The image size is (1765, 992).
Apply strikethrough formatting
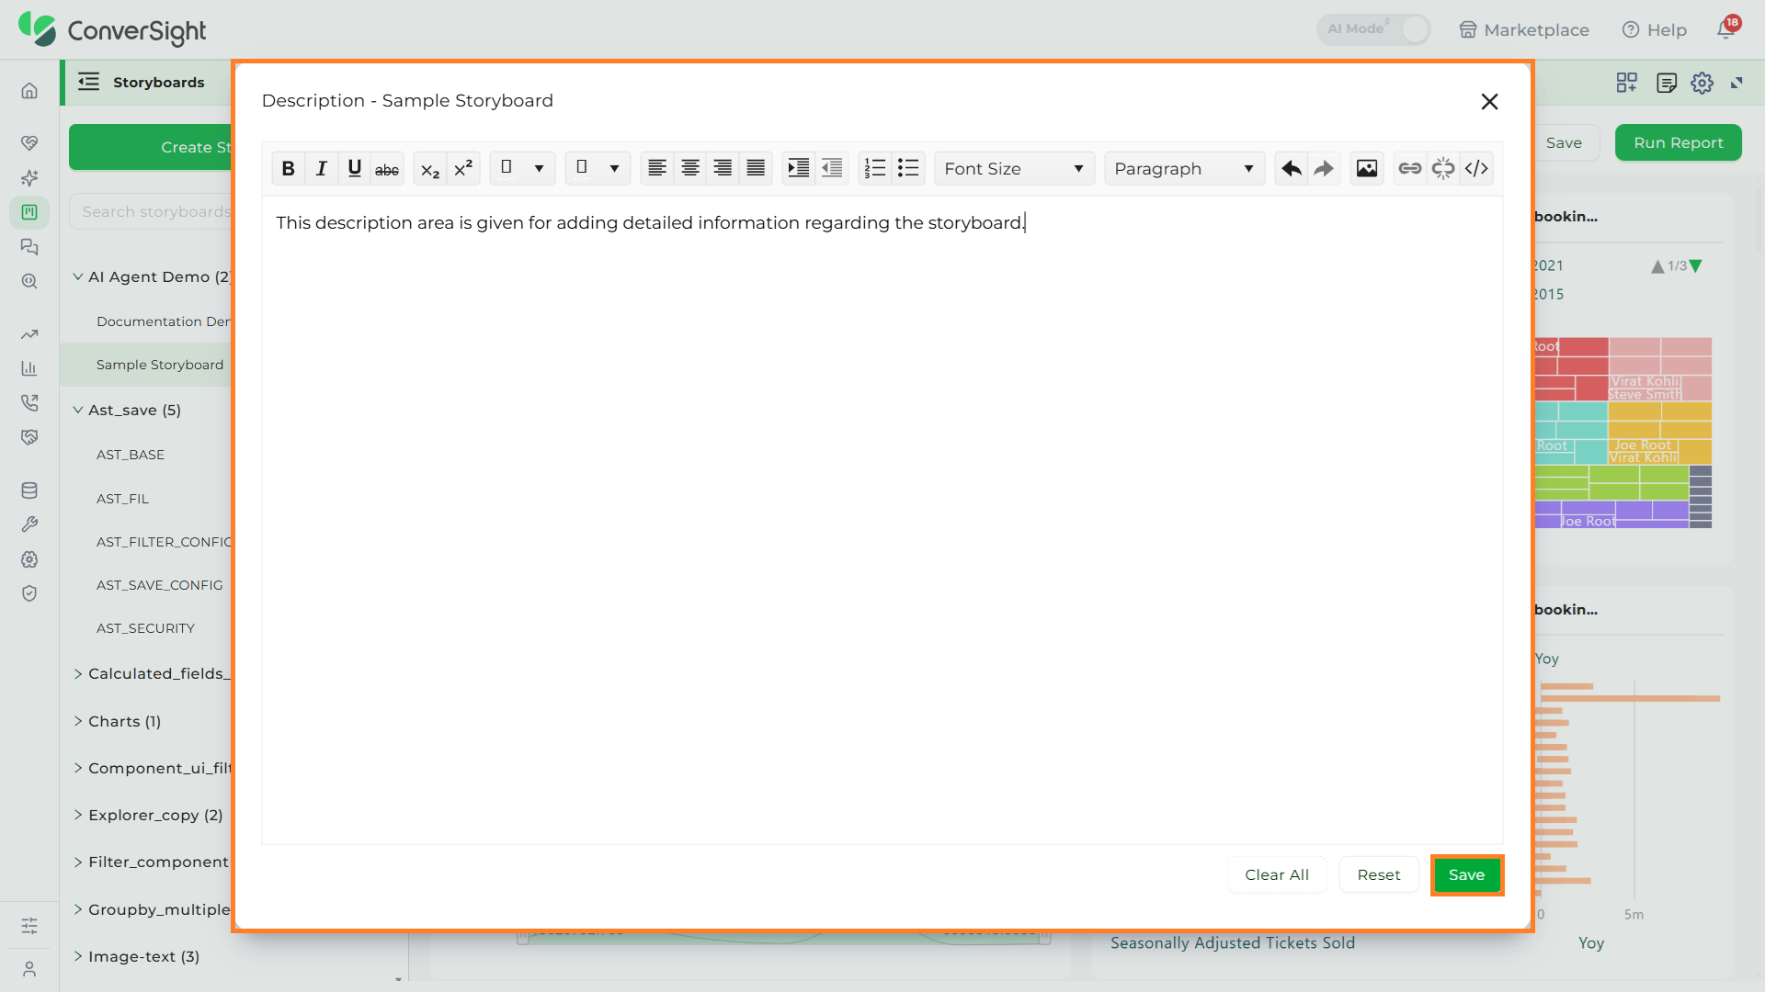coord(387,169)
